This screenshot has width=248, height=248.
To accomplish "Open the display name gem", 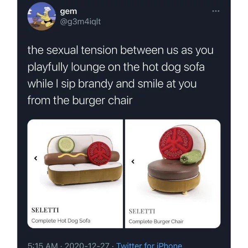I will pos(69,12).
